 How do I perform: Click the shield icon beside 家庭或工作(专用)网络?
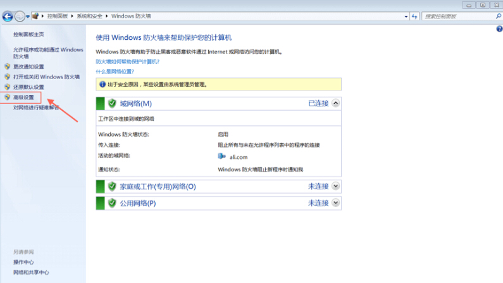[x=112, y=186]
